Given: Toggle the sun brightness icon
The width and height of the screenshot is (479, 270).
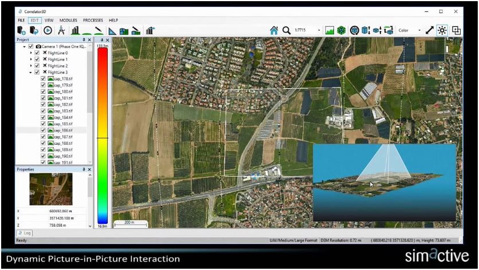Looking at the screenshot, I should pyautogui.click(x=442, y=30).
